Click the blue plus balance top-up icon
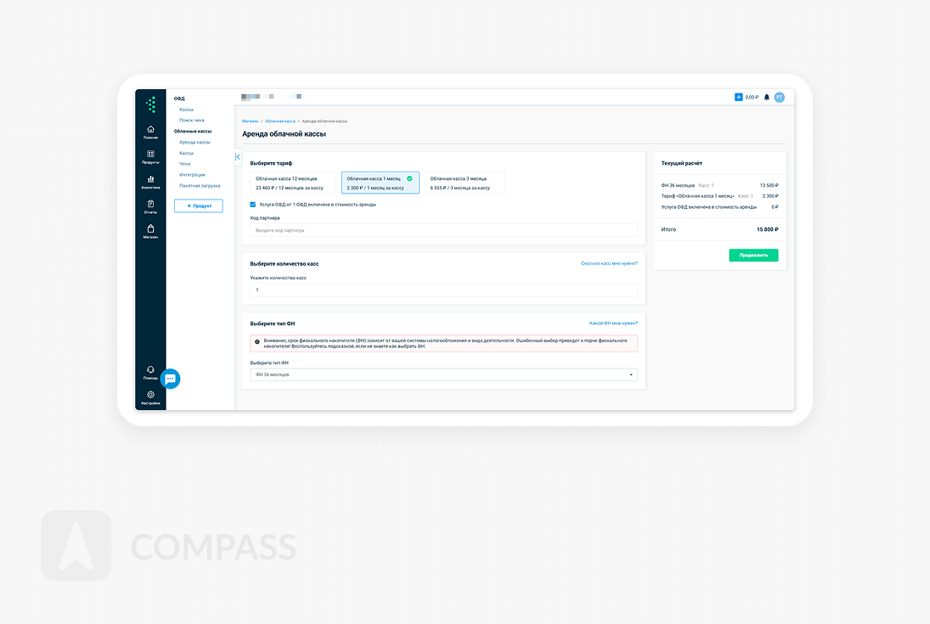Viewport: 930px width, 624px height. (739, 98)
